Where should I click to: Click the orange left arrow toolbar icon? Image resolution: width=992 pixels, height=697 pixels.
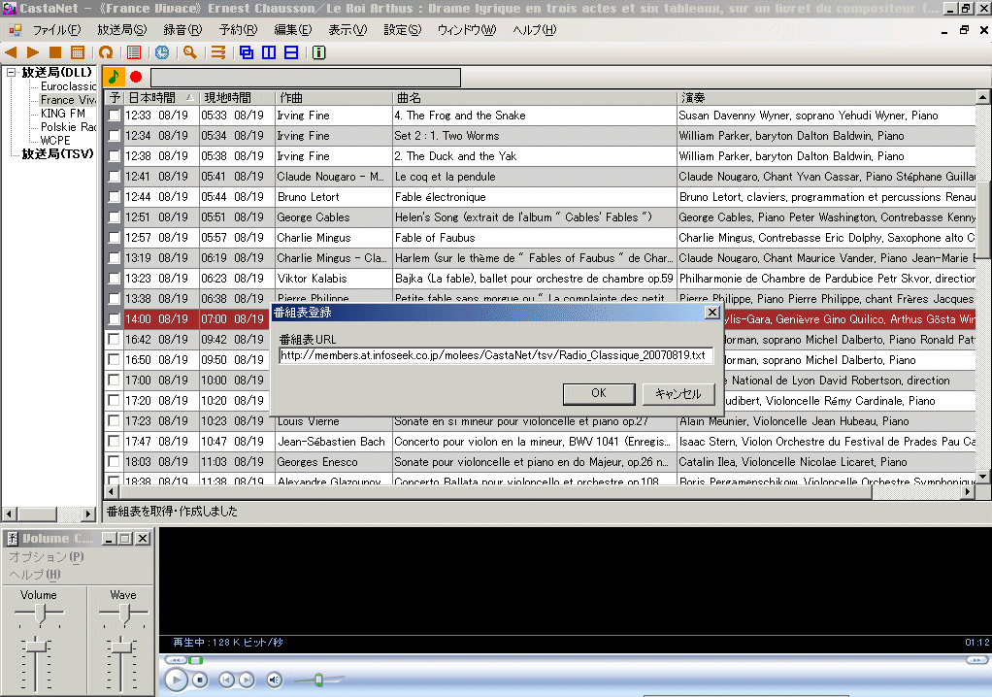(x=12, y=52)
